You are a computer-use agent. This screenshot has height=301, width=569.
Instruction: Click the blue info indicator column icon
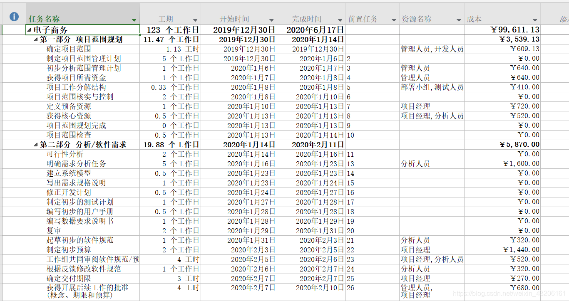(x=14, y=17)
